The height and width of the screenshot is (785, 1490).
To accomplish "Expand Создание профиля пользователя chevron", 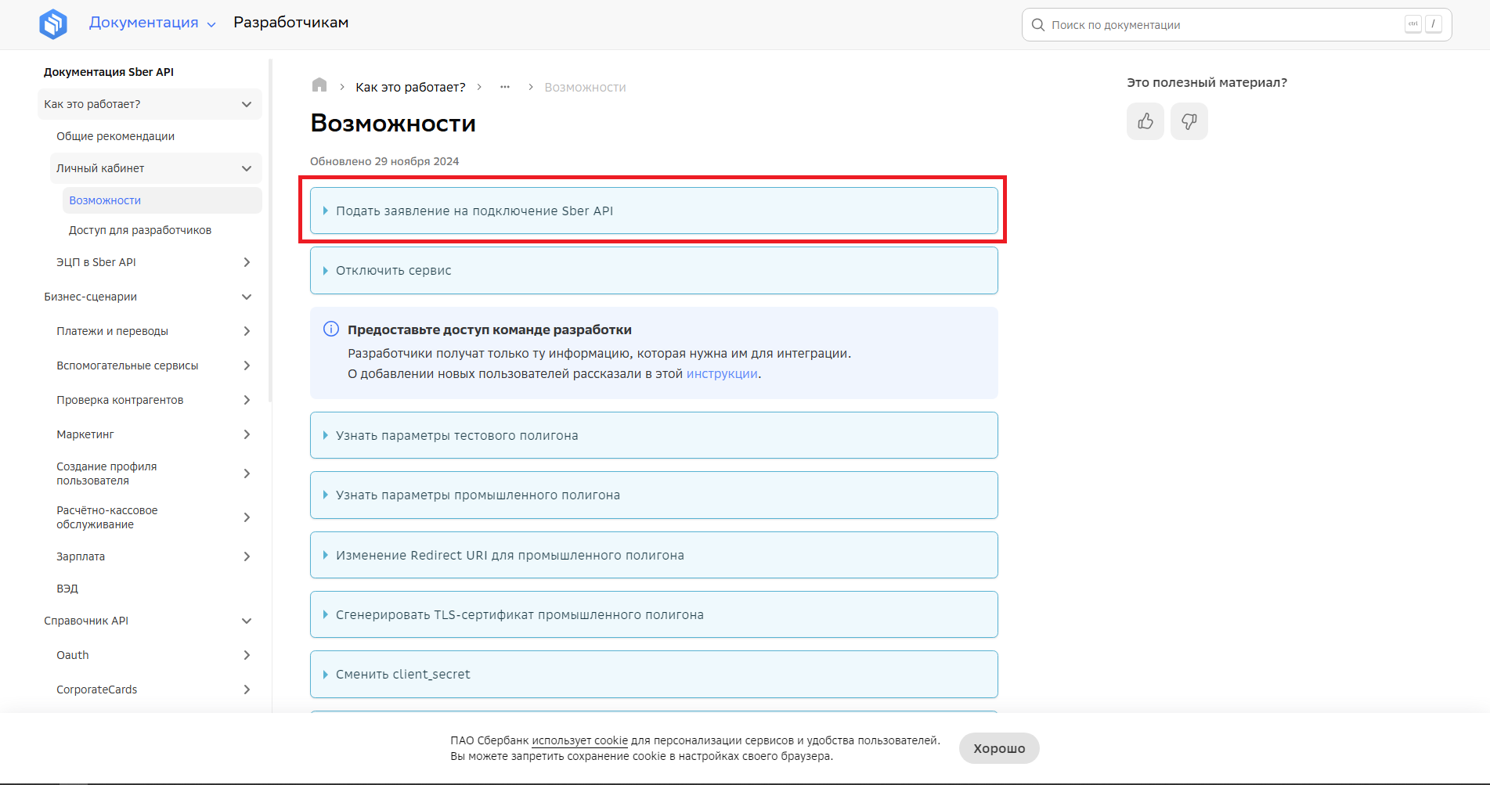I will tap(247, 474).
